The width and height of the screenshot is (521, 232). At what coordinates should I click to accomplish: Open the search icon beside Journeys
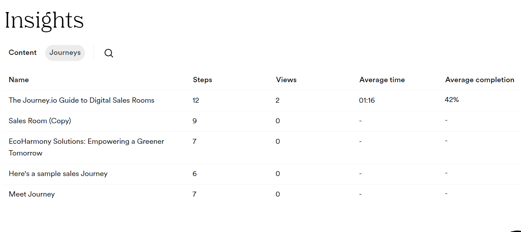(109, 53)
